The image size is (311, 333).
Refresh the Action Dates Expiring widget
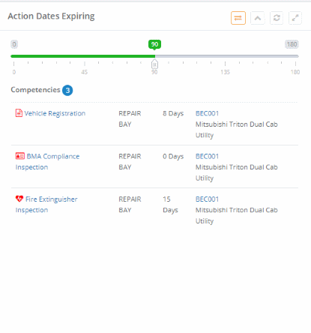tap(277, 18)
